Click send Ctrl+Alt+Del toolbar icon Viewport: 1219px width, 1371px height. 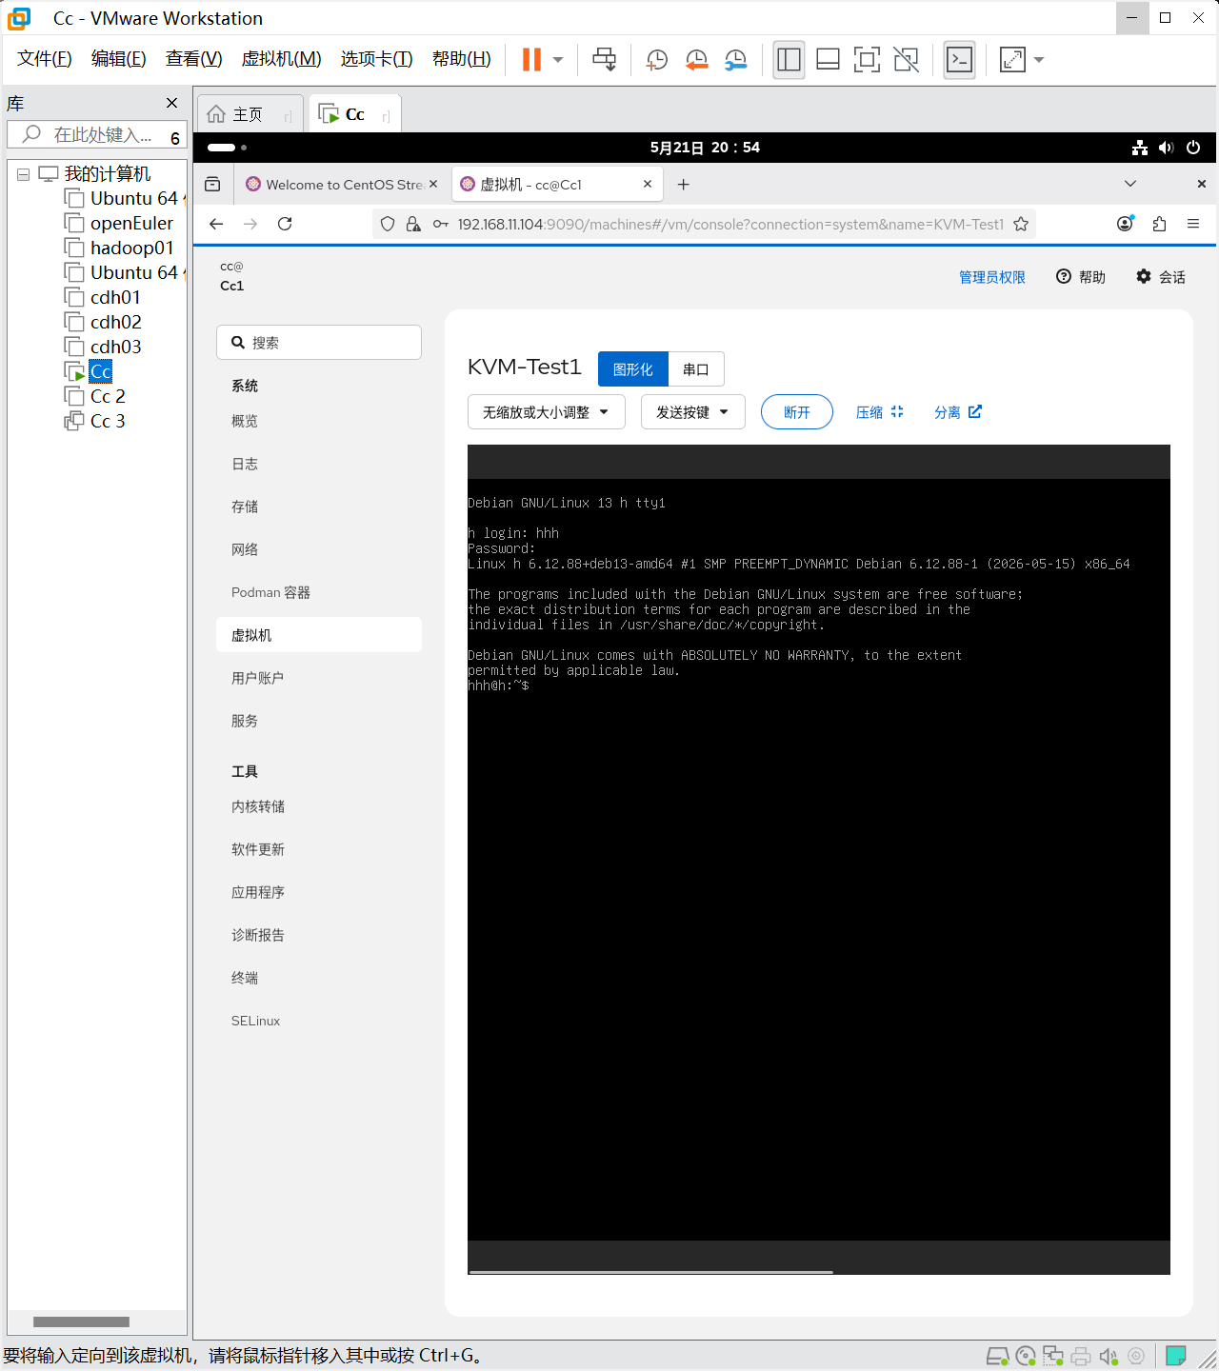605,59
